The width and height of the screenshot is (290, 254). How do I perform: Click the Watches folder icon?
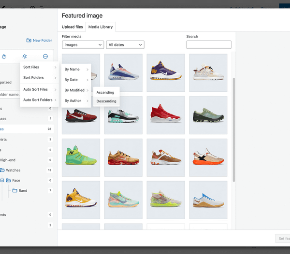point(2,170)
